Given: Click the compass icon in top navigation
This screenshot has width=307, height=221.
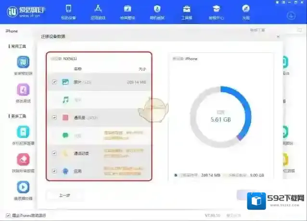Looking at the screenshot, I should [x=246, y=12].
